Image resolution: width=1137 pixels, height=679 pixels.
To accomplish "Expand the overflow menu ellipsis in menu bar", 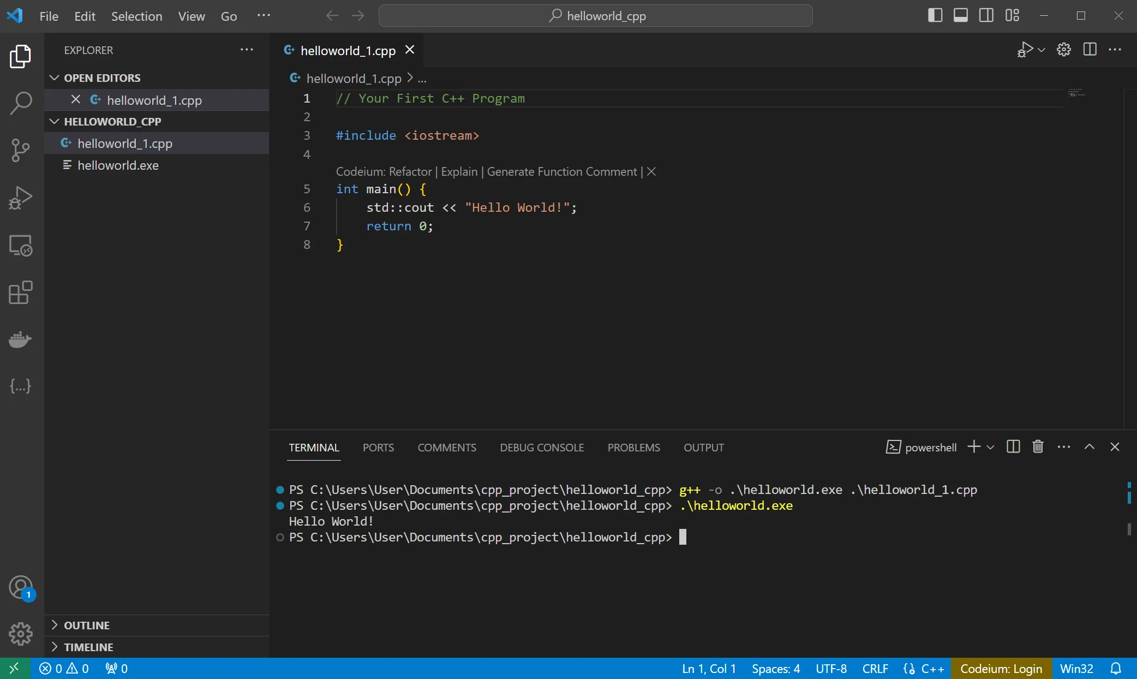I will click(264, 15).
